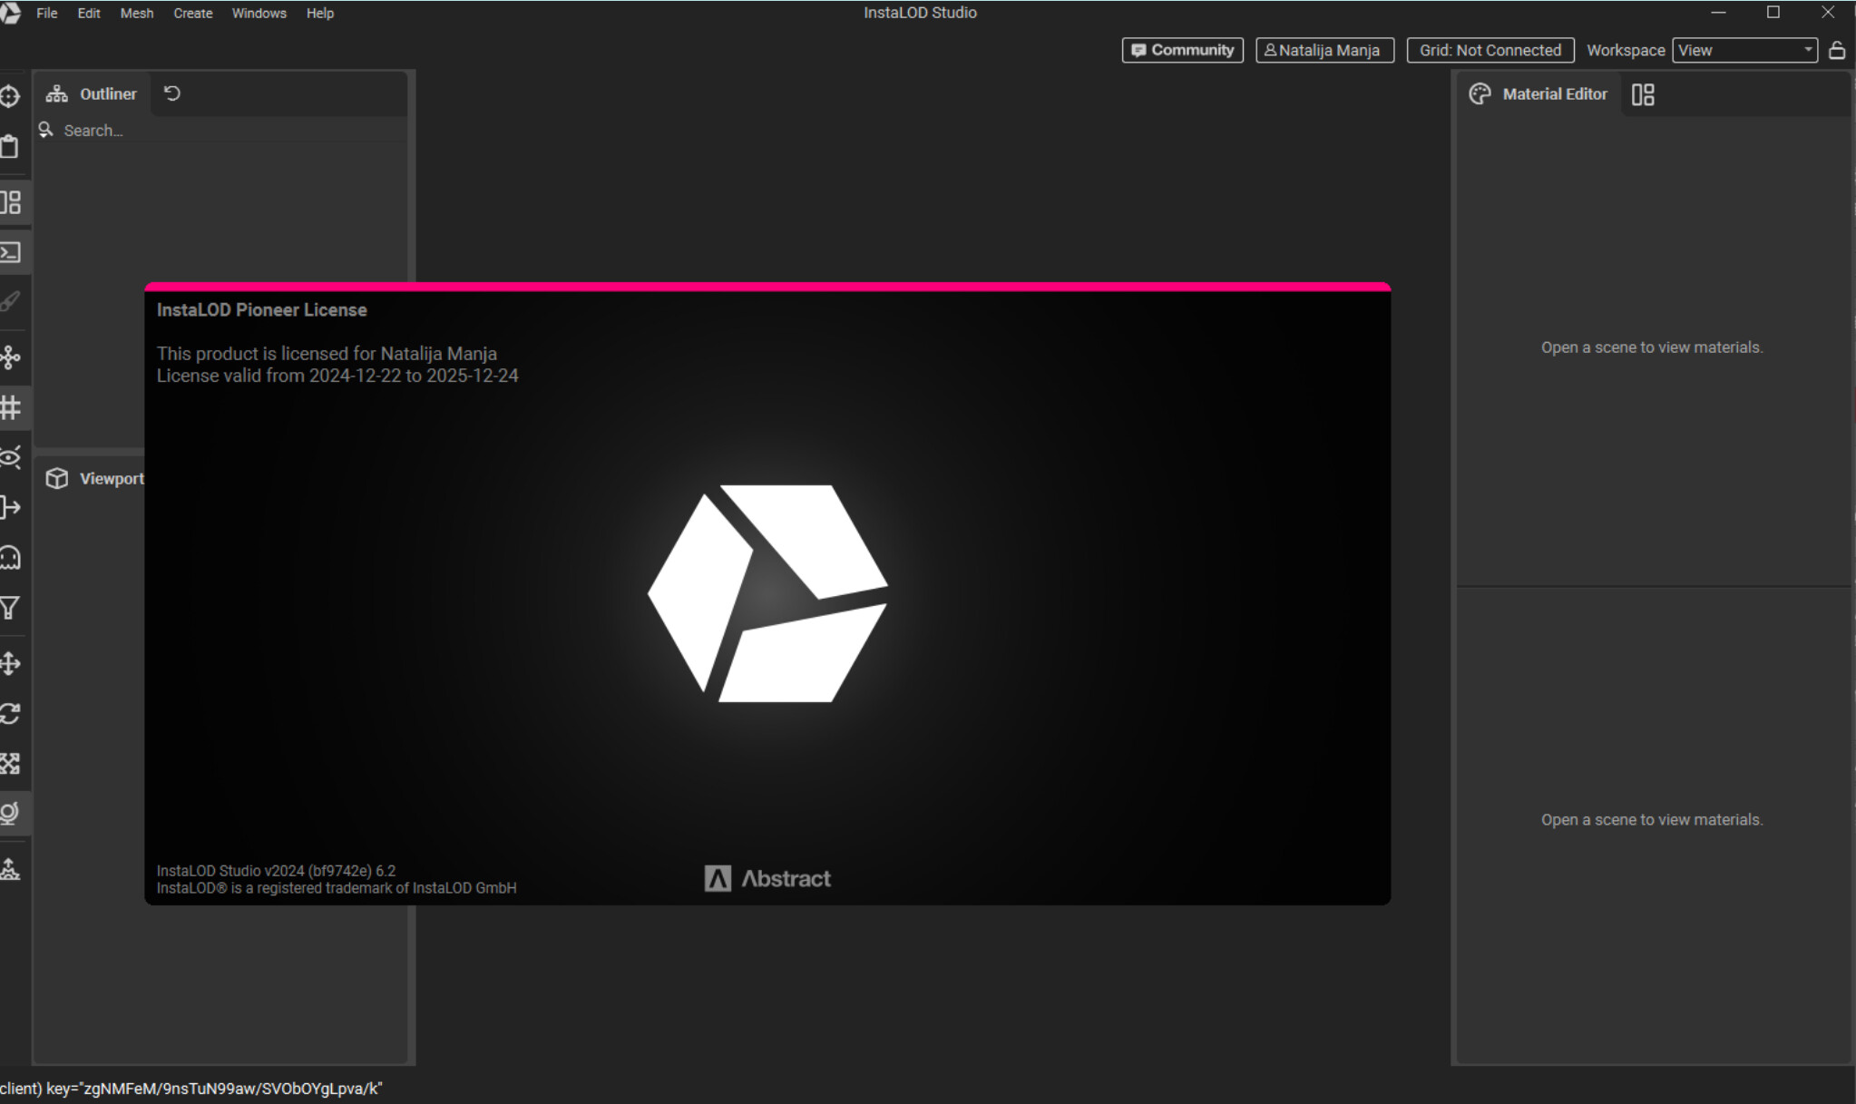The height and width of the screenshot is (1104, 1856).
Task: Click the clipboard icon in left toolbar
Action: pyautogui.click(x=10, y=147)
